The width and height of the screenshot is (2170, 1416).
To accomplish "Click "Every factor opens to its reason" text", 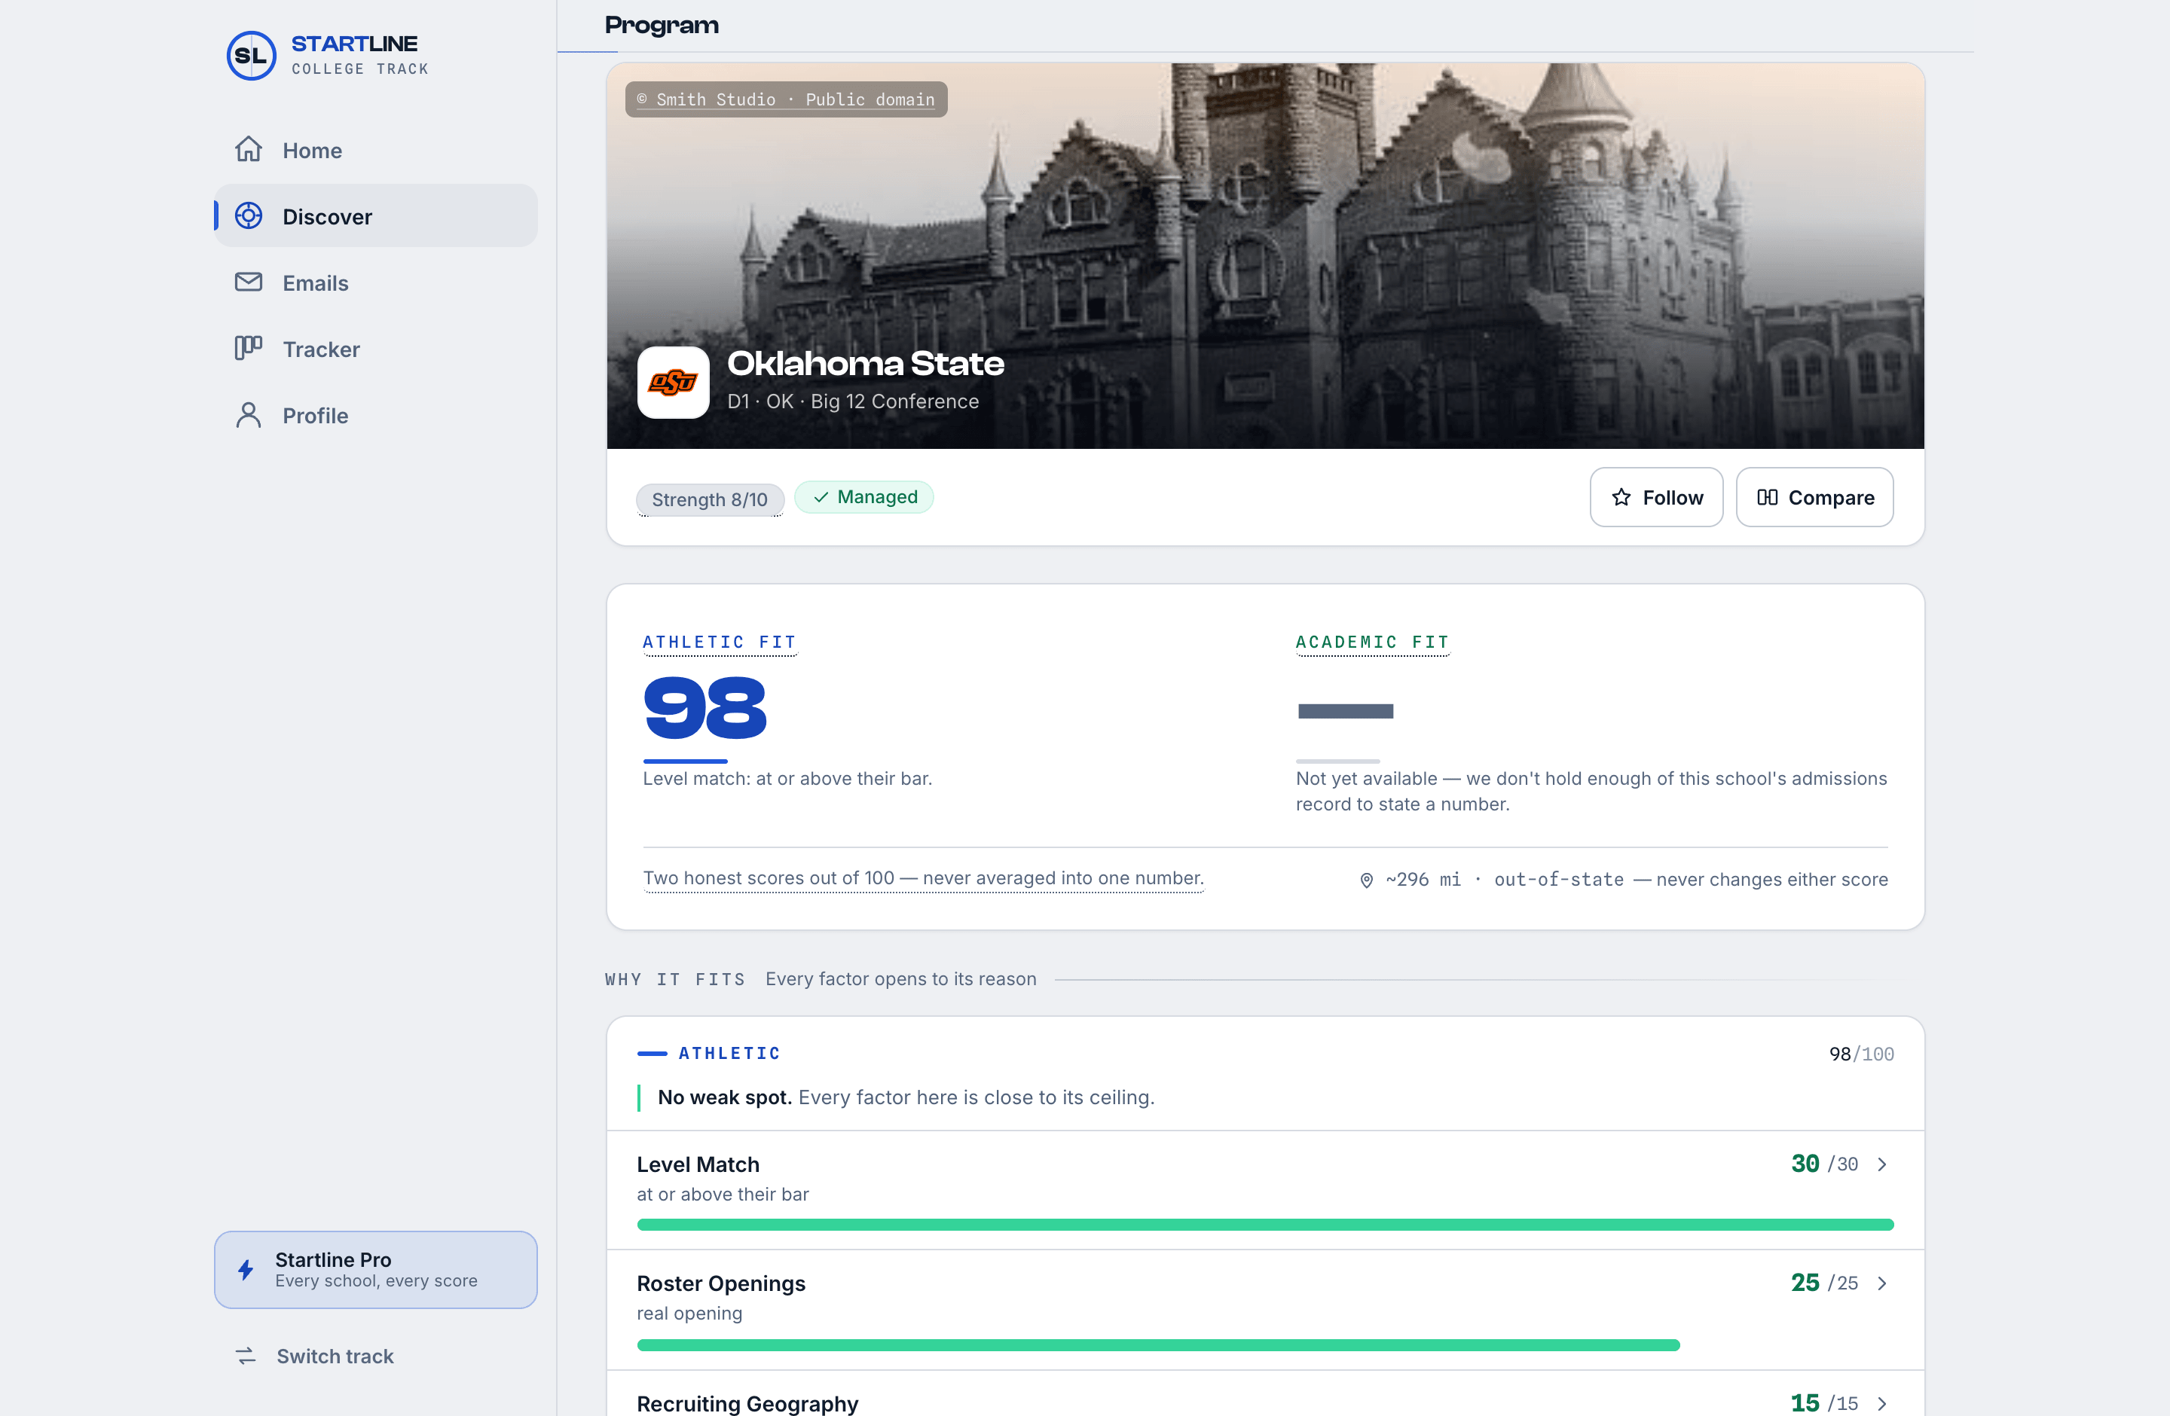I will pos(901,980).
